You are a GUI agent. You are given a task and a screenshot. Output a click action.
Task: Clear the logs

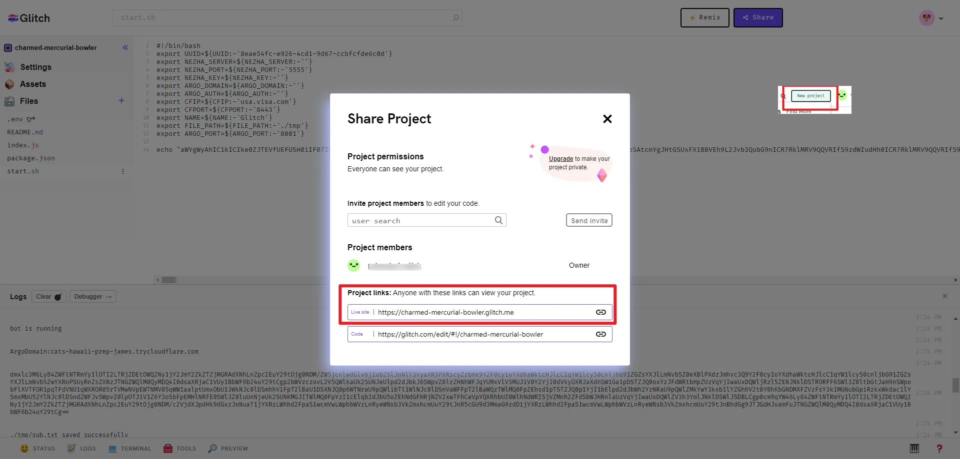point(48,297)
